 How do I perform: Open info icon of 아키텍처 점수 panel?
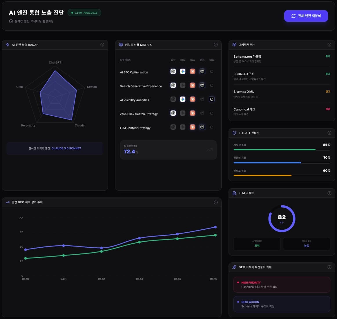(x=329, y=45)
